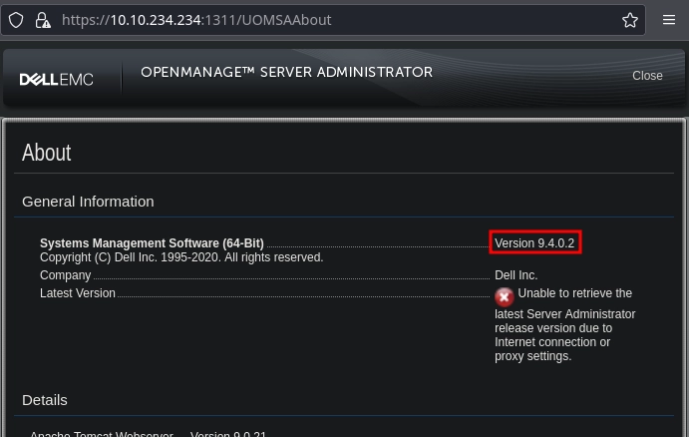Open the connection security lock warning icon
689x437 pixels.
tap(42, 20)
